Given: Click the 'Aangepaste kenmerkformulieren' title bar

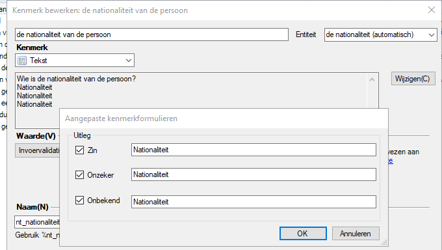Looking at the screenshot, I should point(224,118).
